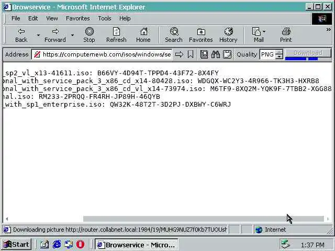The width and height of the screenshot is (335, 251).
Task: Click product key RM233-2PRQQ-FR4RH-JP89H-46QYB
Action: point(99,97)
